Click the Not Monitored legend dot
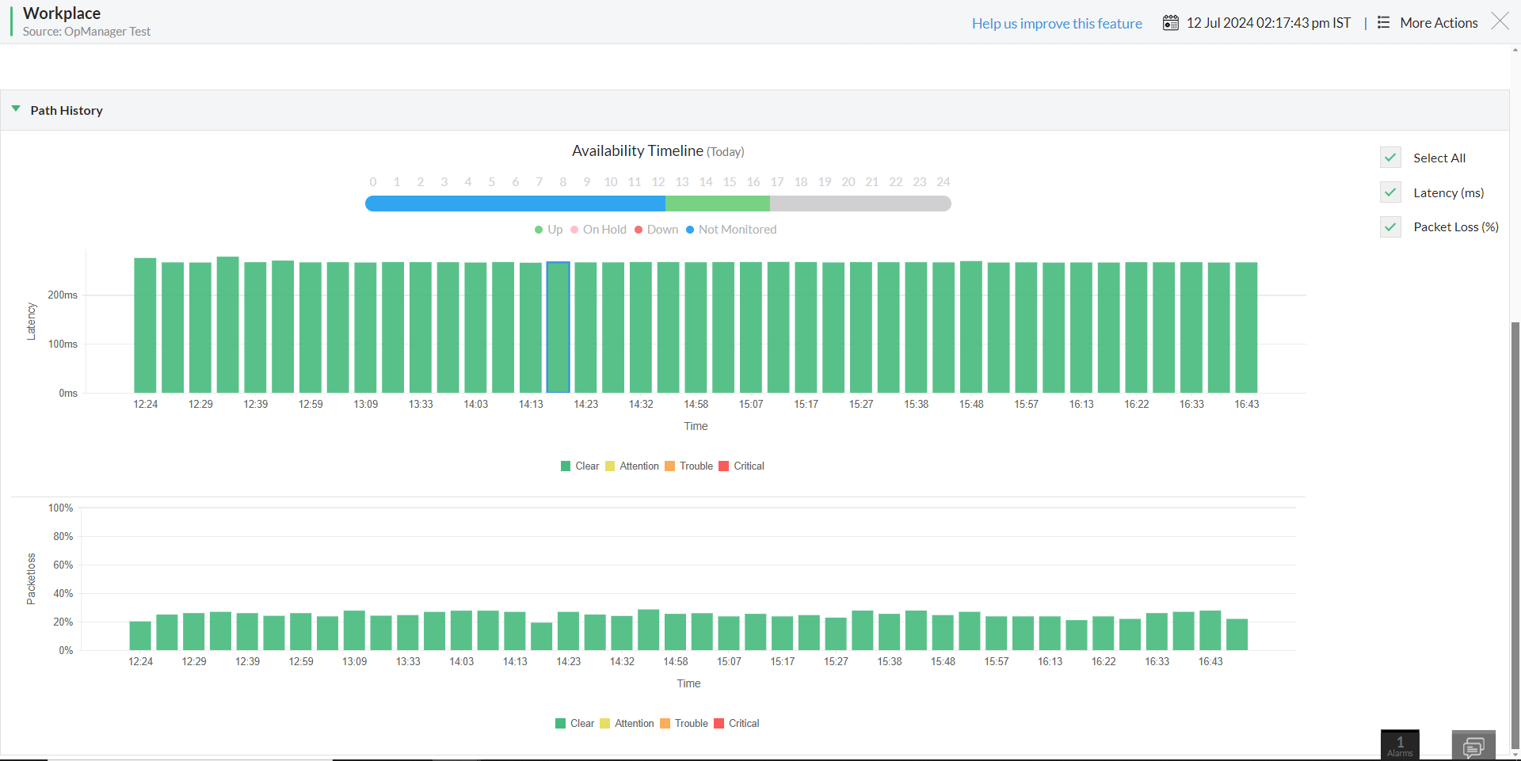 point(689,230)
